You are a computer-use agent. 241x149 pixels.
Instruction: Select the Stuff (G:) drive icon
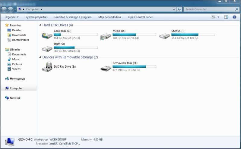tap(47, 49)
